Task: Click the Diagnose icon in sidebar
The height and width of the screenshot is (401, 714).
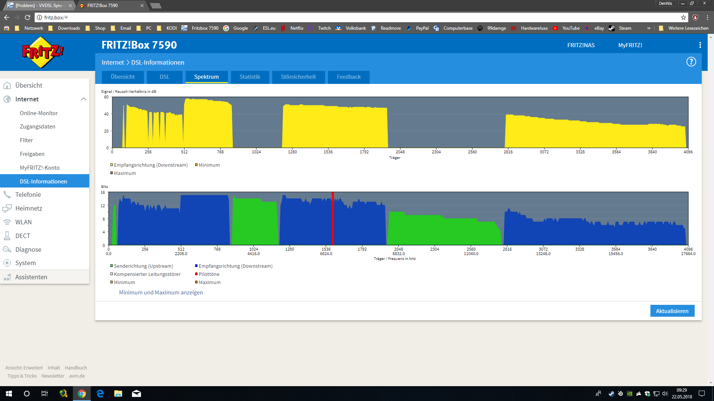Action: click(7, 250)
